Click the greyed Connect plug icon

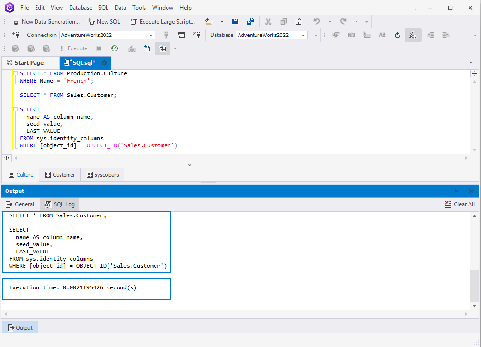[166, 35]
